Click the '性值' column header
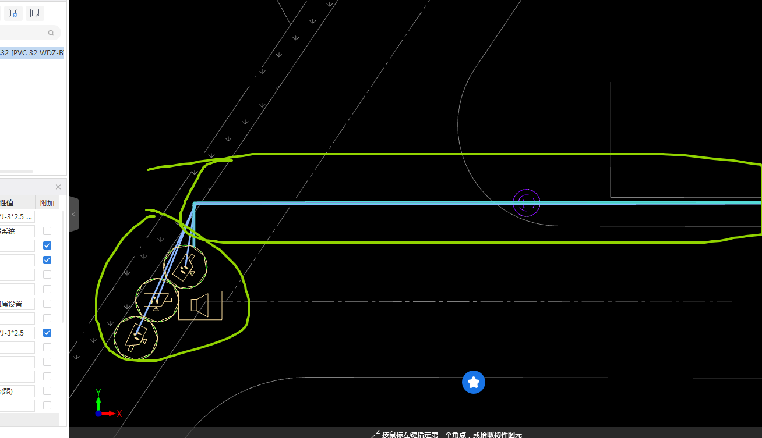Viewport: 762px width, 438px height. pyautogui.click(x=17, y=202)
